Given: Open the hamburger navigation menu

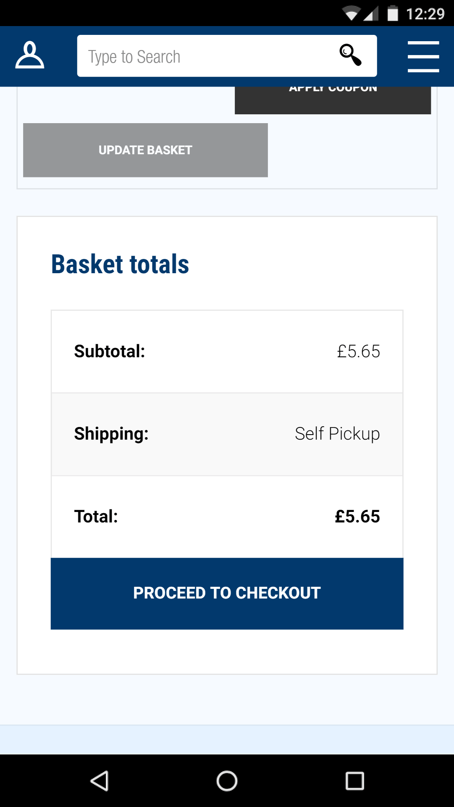Looking at the screenshot, I should tap(423, 56).
